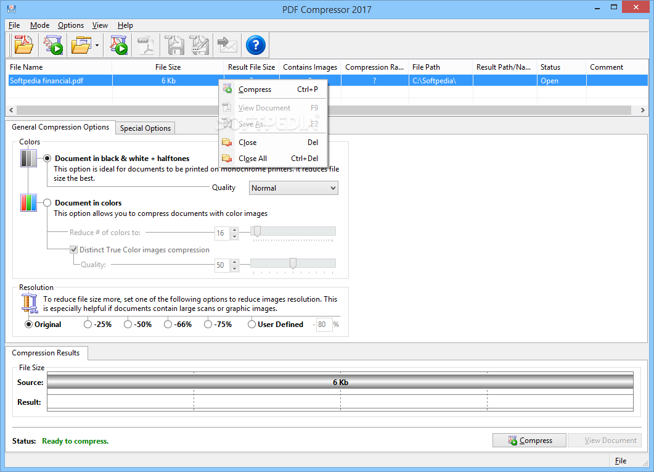Image resolution: width=654 pixels, height=472 pixels.
Task: Click the batch compress multiple PDFs toolbar icon
Action: [53, 44]
